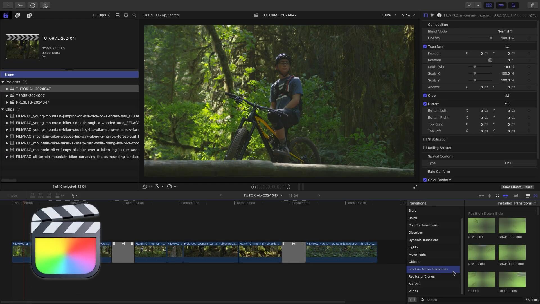Image resolution: width=540 pixels, height=304 pixels.
Task: Click the background tasks checkmark icon
Action: click(x=33, y=5)
